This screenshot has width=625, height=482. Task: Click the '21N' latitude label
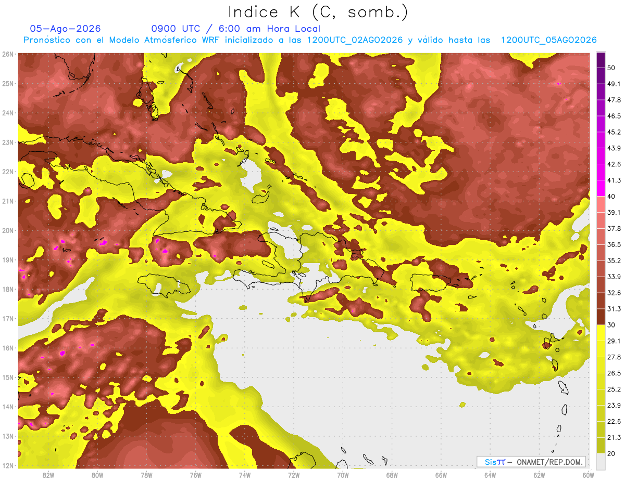(x=8, y=201)
